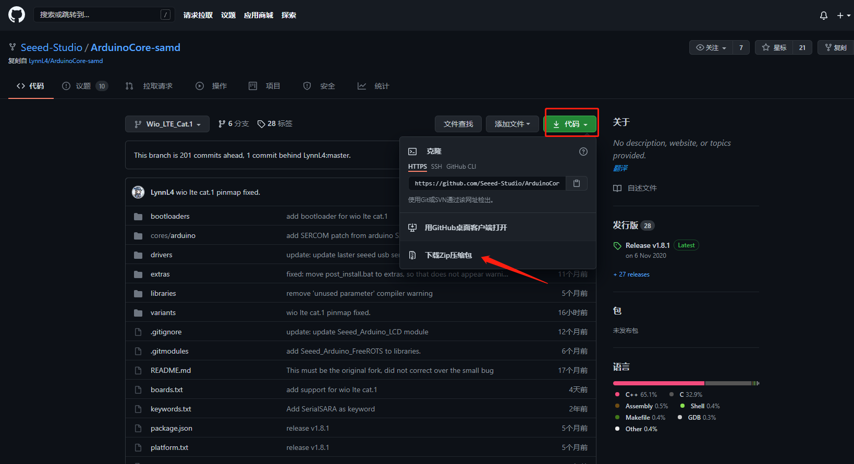Open the GitHub home logo
Viewport: 854px width, 464px height.
point(17,15)
